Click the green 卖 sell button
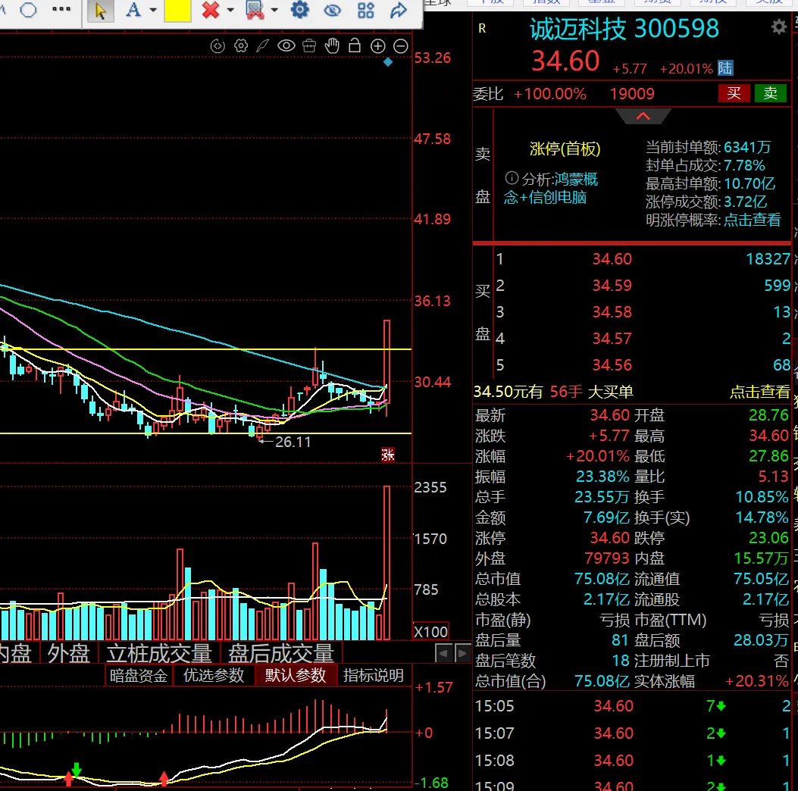The height and width of the screenshot is (791, 798). click(x=770, y=94)
